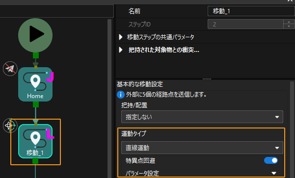This screenshot has height=178, width=295.
Task: Click the ステップID field showing 2
Action: pos(245,24)
